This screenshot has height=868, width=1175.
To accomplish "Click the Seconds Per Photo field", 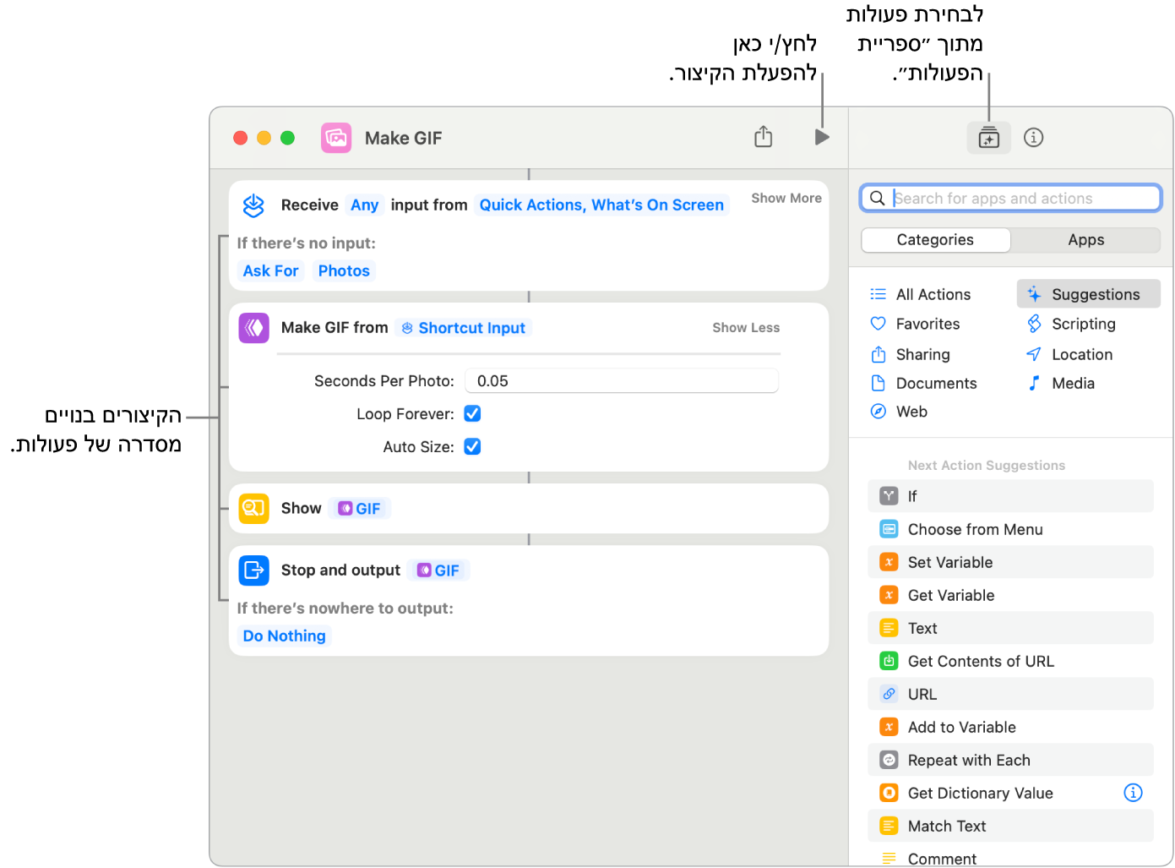I will pyautogui.click(x=622, y=381).
